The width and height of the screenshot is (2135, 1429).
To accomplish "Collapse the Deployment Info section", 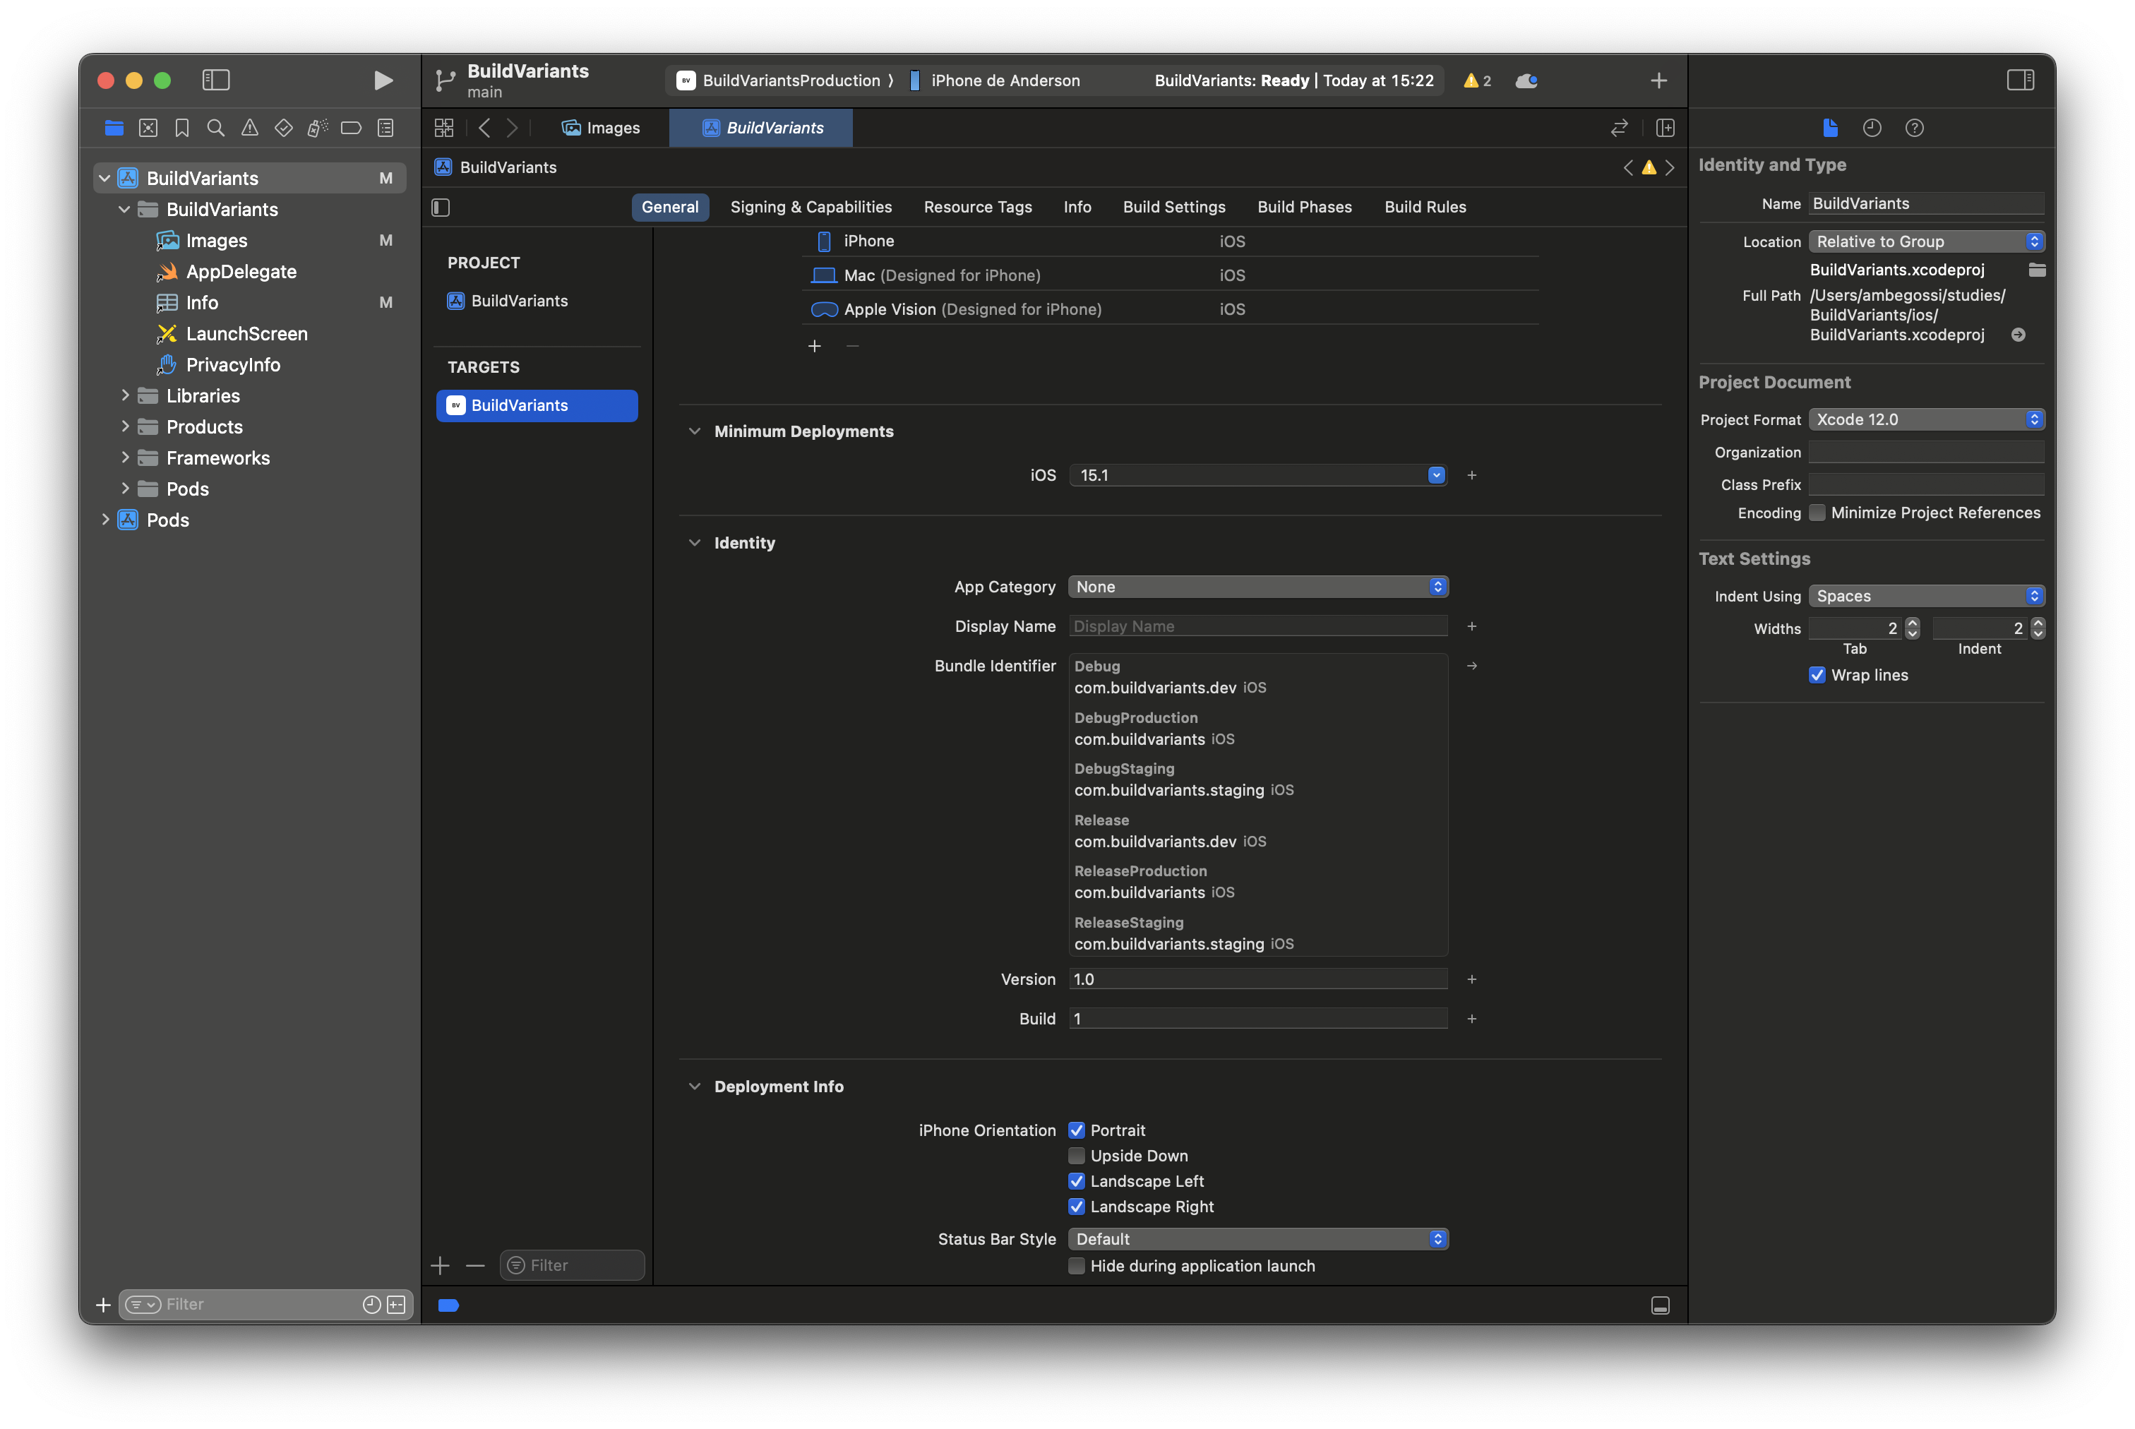I will pyautogui.click(x=694, y=1087).
